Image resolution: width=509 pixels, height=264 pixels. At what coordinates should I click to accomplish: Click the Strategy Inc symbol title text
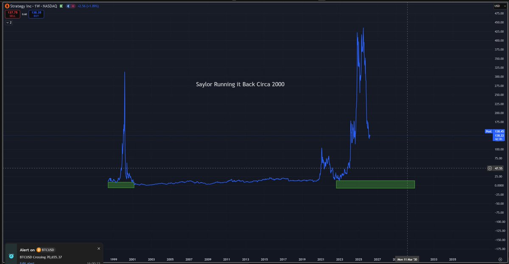tap(21, 6)
